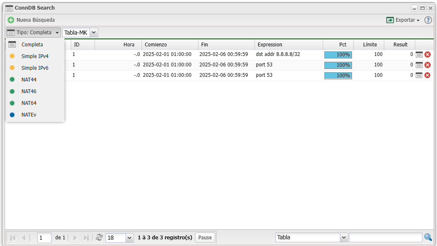Screen dimensions: 437x246
Task: Click the Tipo: Completa button
Action: pos(33,33)
